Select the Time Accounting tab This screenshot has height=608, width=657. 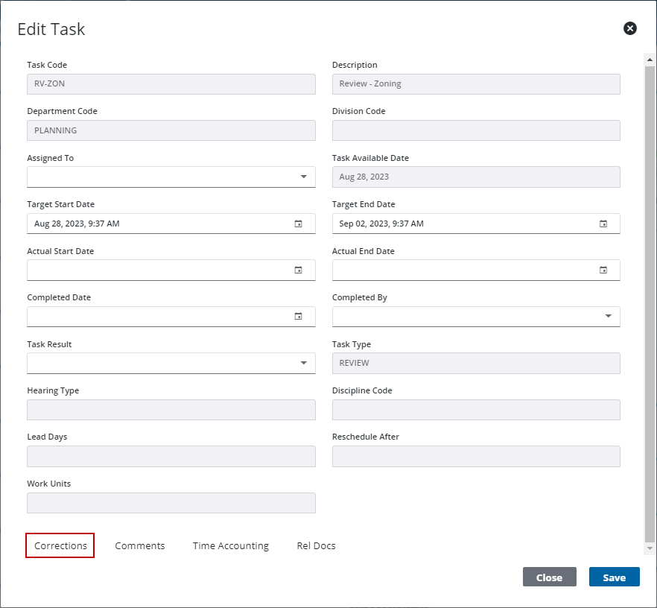(x=230, y=545)
